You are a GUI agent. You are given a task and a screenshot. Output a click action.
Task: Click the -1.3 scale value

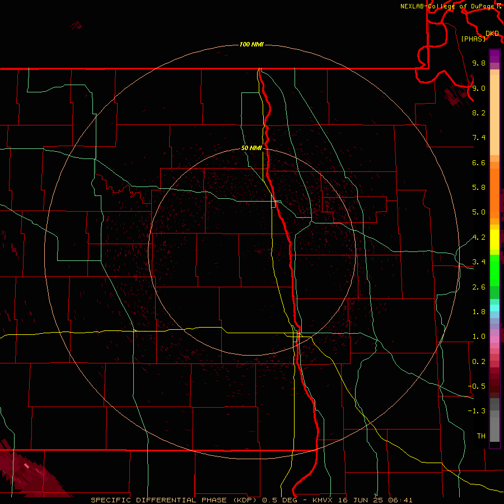(x=477, y=411)
